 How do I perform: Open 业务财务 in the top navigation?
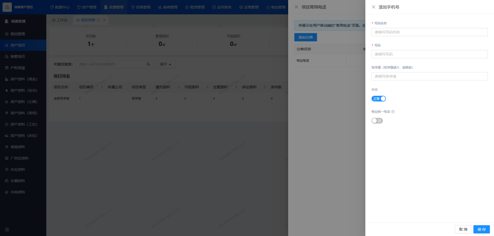pyautogui.click(x=222, y=7)
